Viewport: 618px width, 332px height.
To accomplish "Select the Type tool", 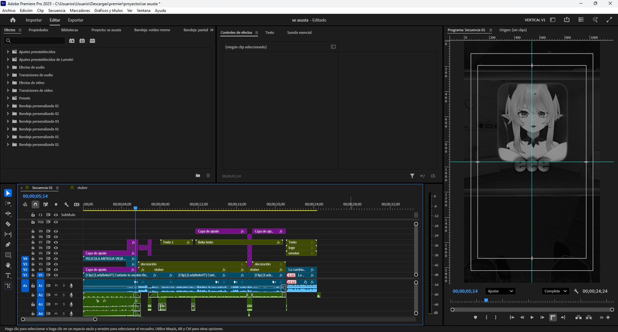I will [x=8, y=275].
